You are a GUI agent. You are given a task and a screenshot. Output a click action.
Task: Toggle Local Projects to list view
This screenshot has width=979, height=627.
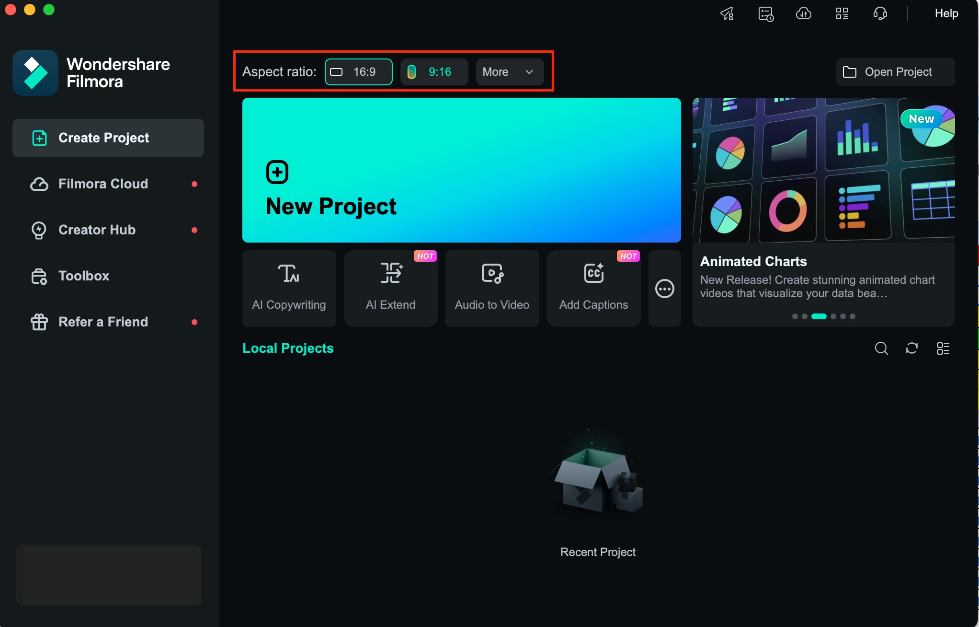(943, 348)
